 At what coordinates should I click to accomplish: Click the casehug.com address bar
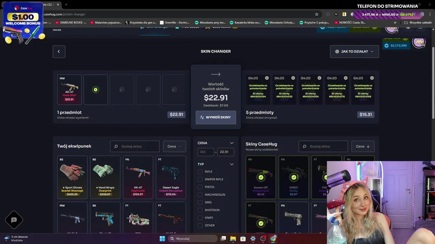point(177,14)
